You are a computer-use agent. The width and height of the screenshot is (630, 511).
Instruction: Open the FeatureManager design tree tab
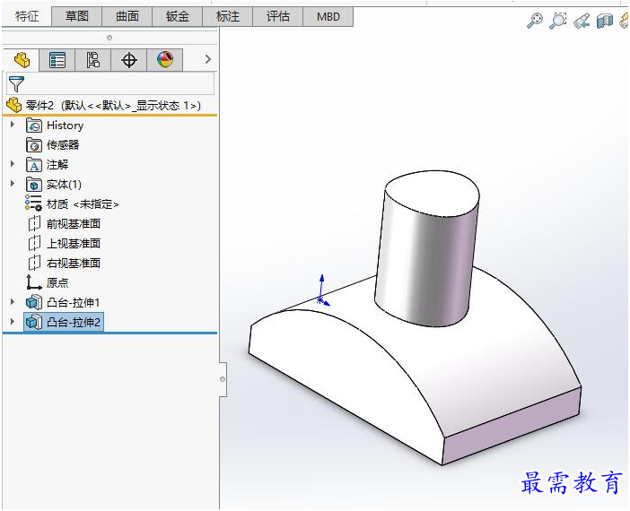(22, 60)
